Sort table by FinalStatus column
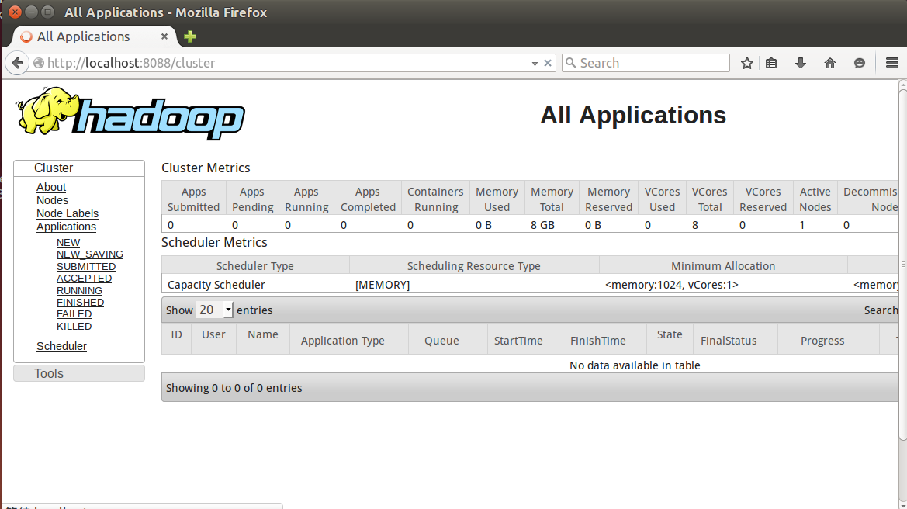The image size is (907, 509). point(736,338)
